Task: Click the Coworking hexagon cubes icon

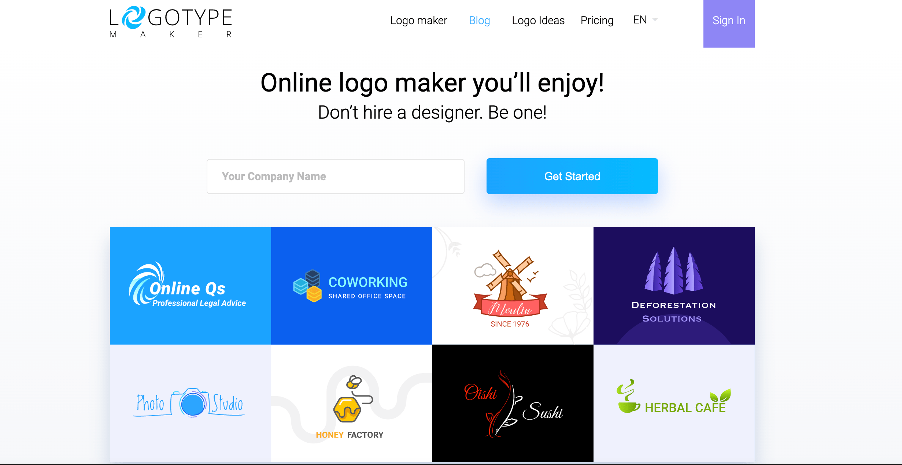Action: pos(307,286)
